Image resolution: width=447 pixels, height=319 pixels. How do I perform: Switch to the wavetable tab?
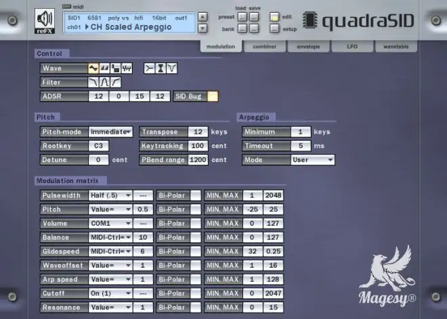(396, 47)
